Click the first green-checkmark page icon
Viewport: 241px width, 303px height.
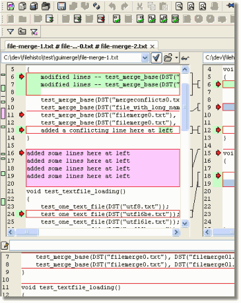116,19
